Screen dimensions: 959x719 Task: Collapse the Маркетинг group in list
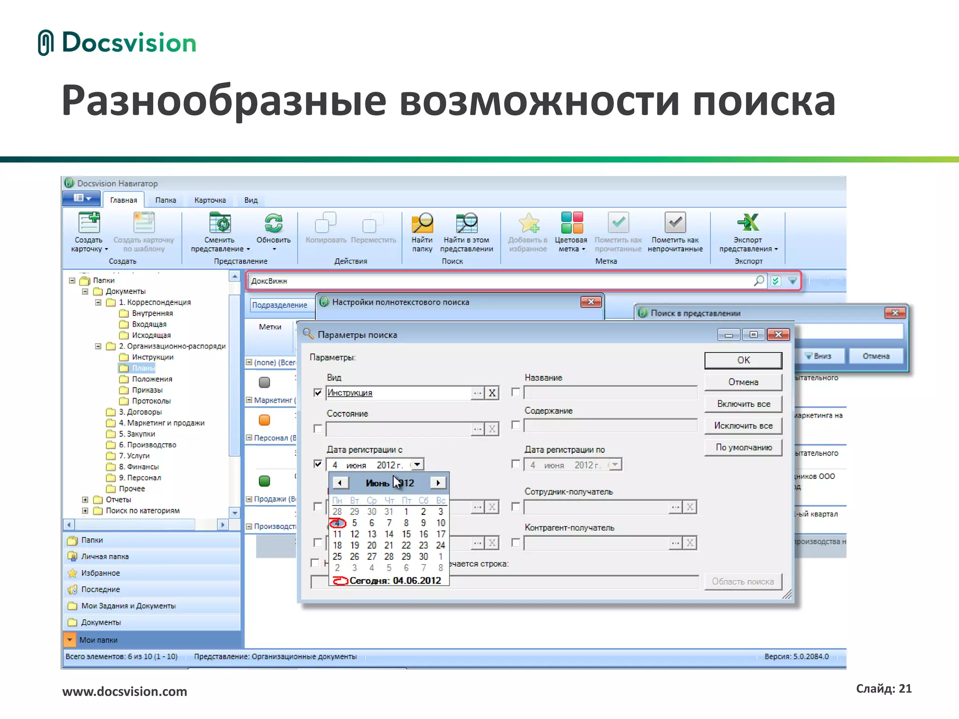(x=249, y=400)
